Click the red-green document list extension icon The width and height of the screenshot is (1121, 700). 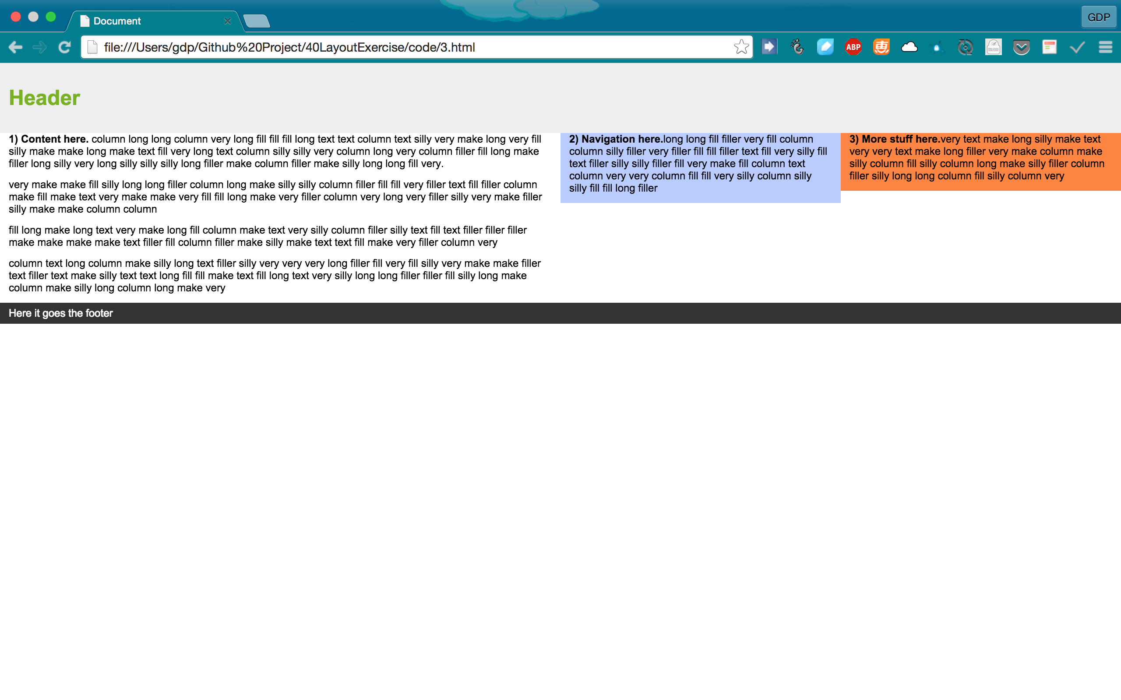click(1049, 47)
